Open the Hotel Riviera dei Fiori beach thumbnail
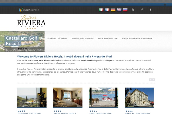 point(103,97)
